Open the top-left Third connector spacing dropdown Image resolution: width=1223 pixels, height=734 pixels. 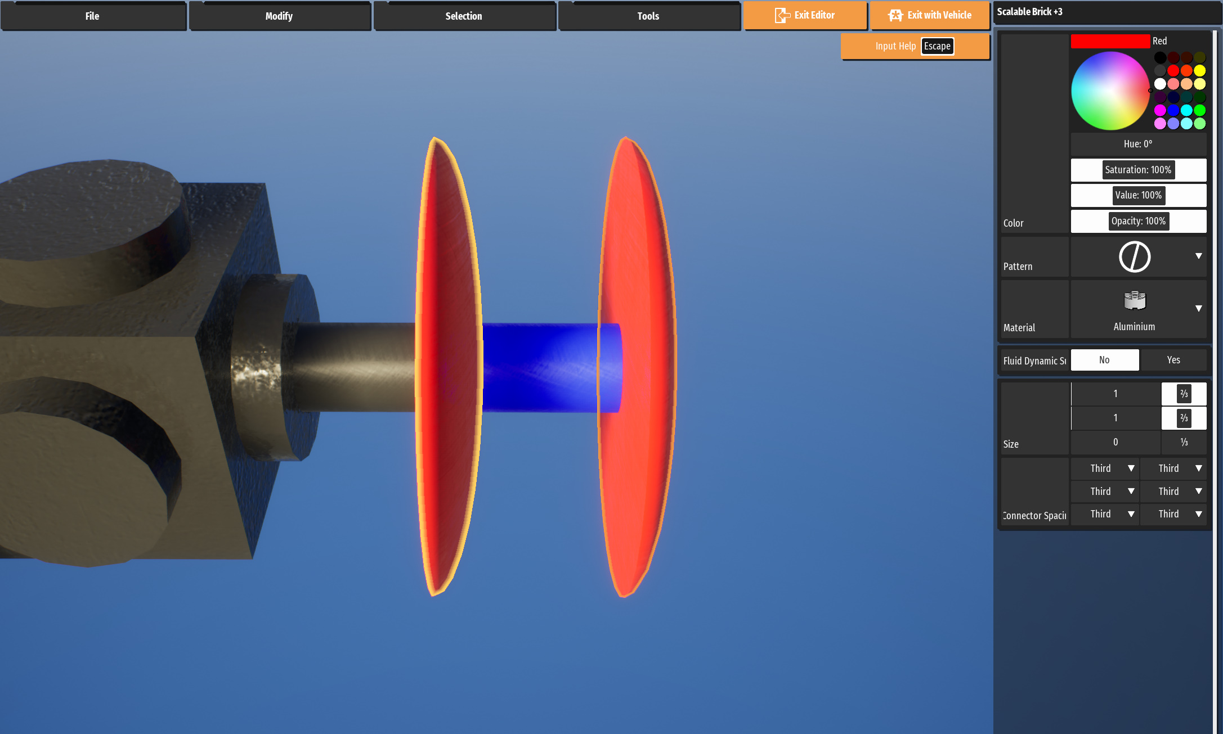coord(1105,469)
